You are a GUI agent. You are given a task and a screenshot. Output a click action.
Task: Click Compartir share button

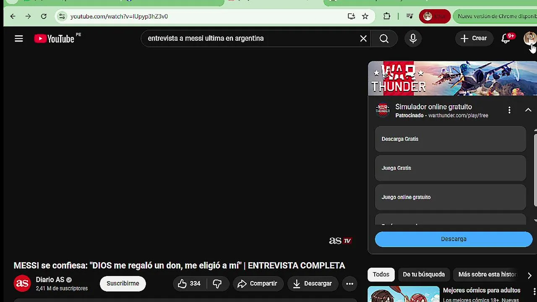[x=258, y=284]
